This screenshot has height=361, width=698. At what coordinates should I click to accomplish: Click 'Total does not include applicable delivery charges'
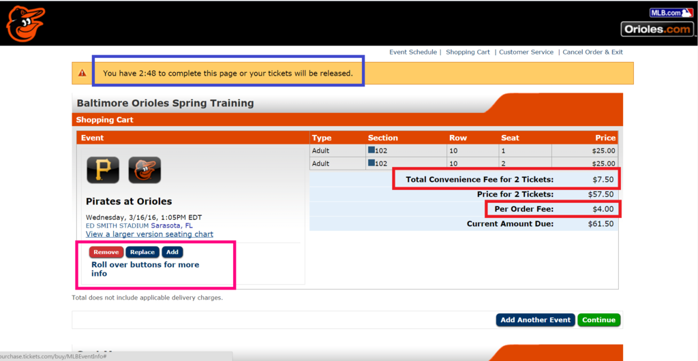click(147, 298)
